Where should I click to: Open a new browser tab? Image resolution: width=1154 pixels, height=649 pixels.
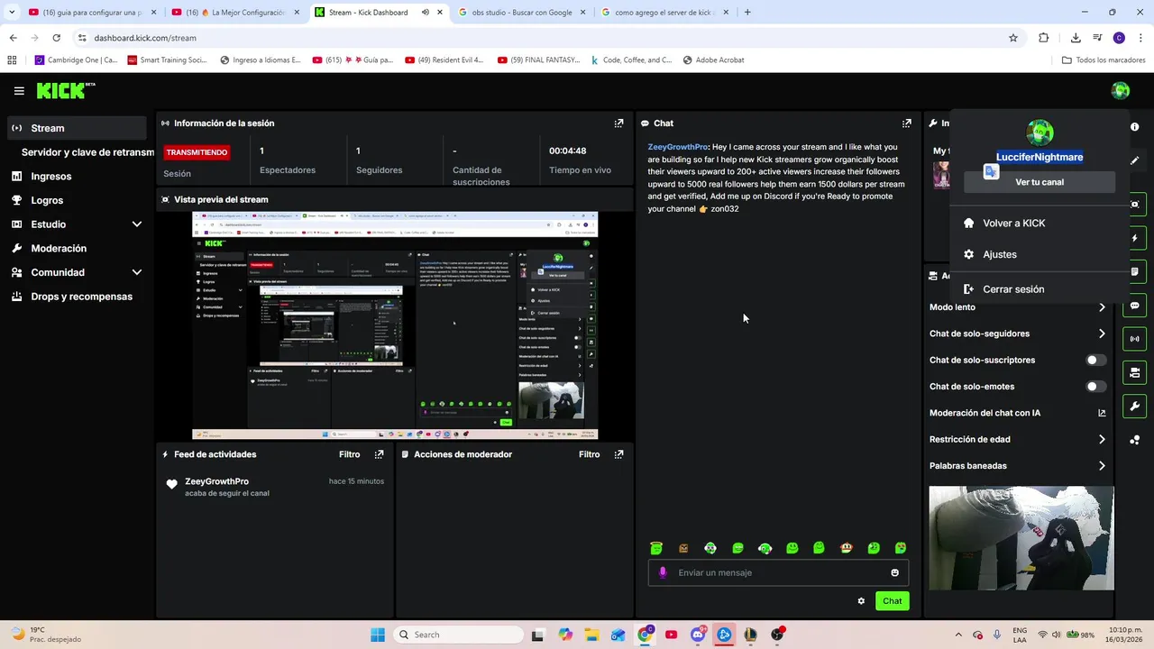coord(747,13)
